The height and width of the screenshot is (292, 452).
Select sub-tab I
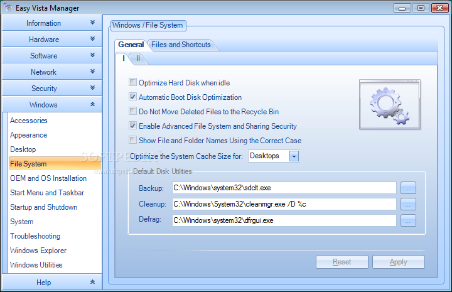tap(124, 58)
